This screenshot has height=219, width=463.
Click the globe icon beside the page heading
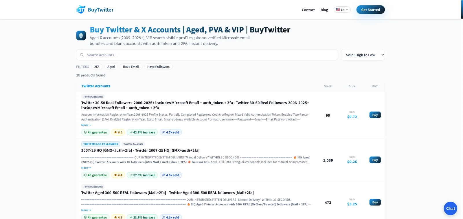point(81,35)
